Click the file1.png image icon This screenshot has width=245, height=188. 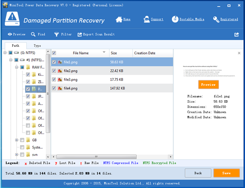pyautogui.click(x=60, y=62)
